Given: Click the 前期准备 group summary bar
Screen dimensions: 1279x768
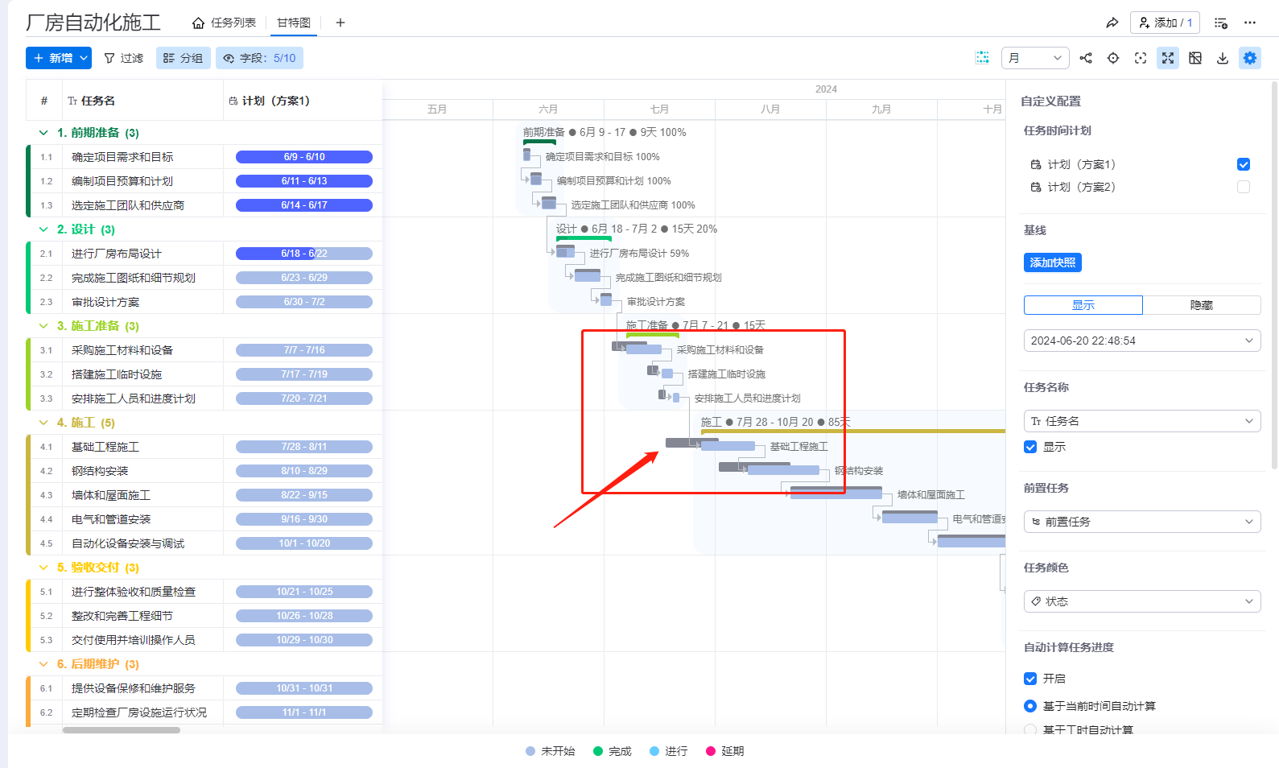Looking at the screenshot, I should [x=539, y=142].
